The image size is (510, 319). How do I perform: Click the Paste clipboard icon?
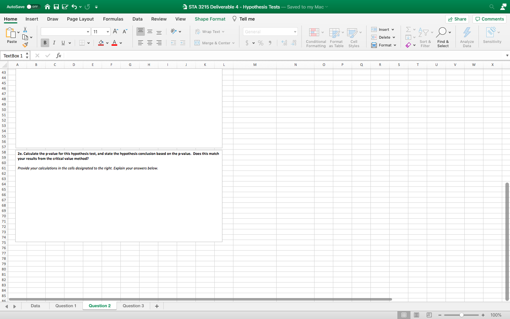(x=11, y=33)
